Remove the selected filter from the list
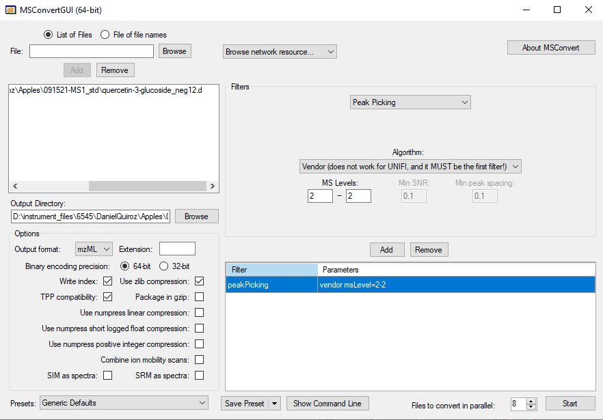The height and width of the screenshot is (420, 603). click(x=429, y=250)
